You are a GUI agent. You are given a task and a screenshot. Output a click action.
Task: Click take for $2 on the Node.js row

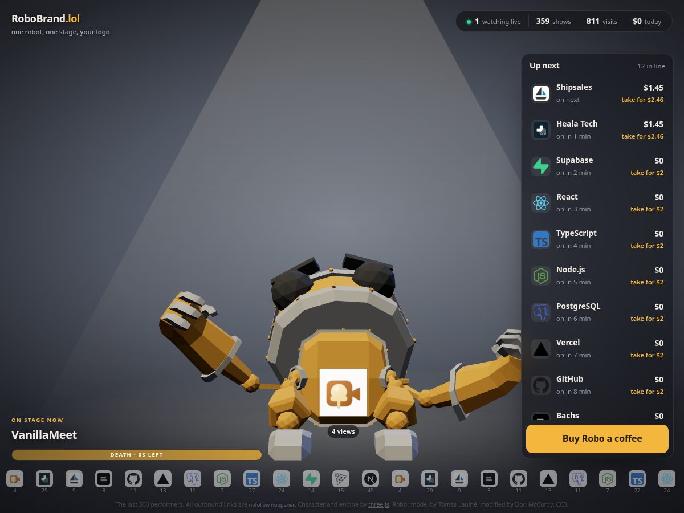click(x=647, y=282)
